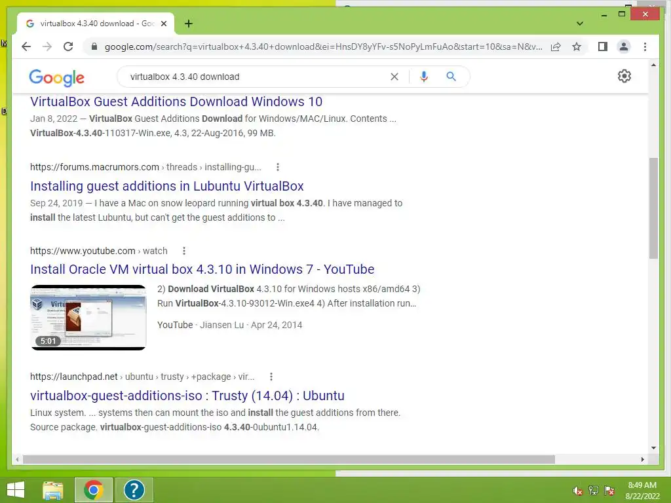Click text 'YouTube · Jiansen Lu · Apr 24, 2014'
This screenshot has height=503, width=671.
(229, 325)
